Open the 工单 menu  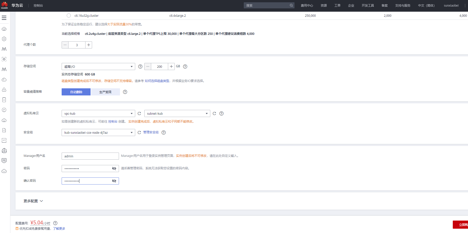(x=337, y=5)
